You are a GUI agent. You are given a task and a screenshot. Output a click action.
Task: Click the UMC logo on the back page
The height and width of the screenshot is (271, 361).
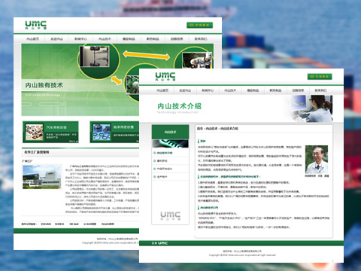[x=35, y=25]
